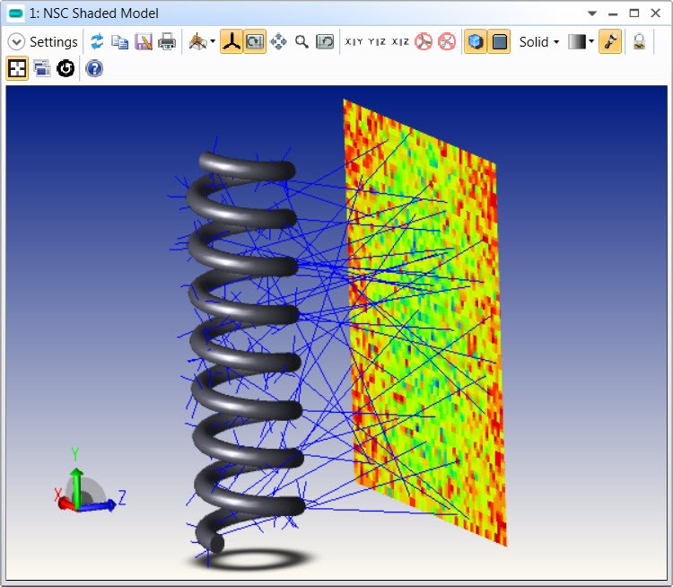Maximize the NSC Shaded Model window
The height and width of the screenshot is (587, 673).
click(634, 13)
